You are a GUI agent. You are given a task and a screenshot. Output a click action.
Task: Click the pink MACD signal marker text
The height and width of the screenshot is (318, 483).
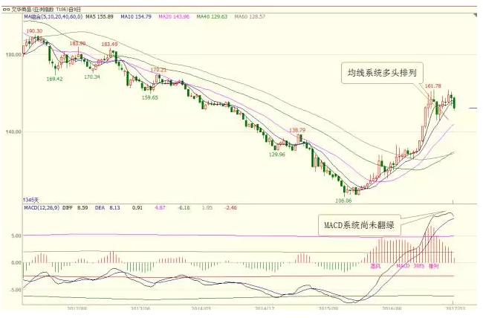click(403, 266)
